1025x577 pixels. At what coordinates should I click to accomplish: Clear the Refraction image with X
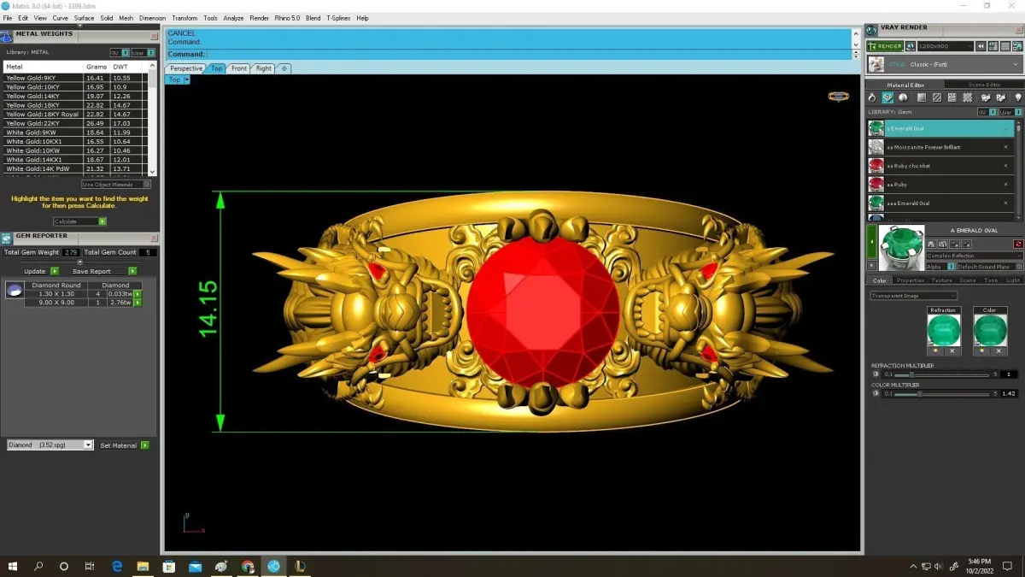click(952, 351)
